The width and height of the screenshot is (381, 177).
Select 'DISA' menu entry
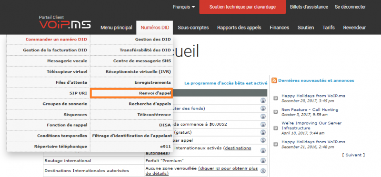[131, 125]
